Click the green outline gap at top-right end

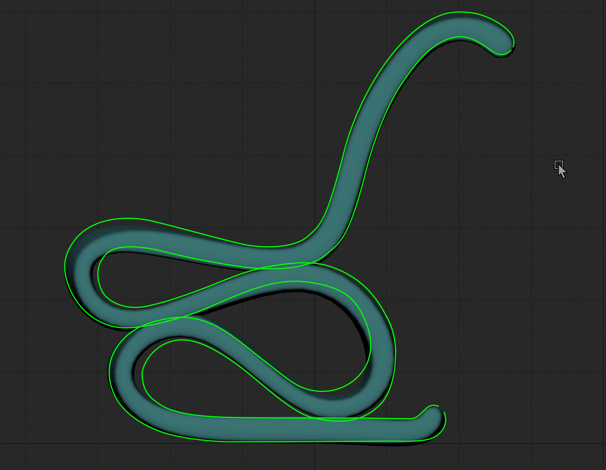tap(512, 48)
